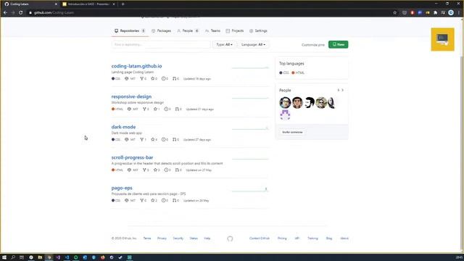Bookmark this page with the star icon

tap(394, 13)
